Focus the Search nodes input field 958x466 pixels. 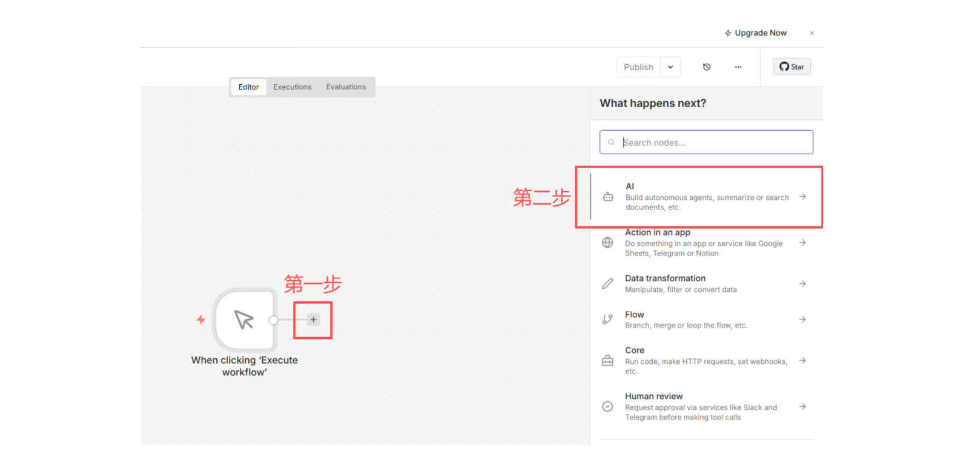(706, 142)
